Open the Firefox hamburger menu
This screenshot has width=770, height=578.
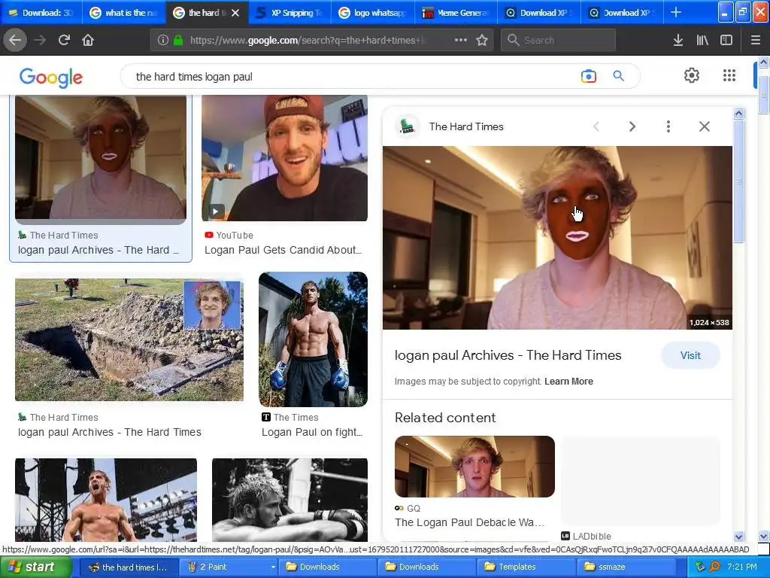(x=756, y=41)
